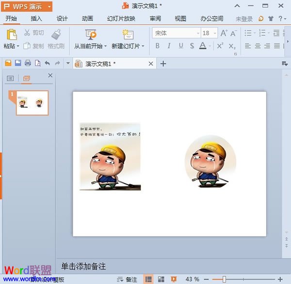291x284 pixels.
Task: Toggle bold formatting
Action: [157, 46]
